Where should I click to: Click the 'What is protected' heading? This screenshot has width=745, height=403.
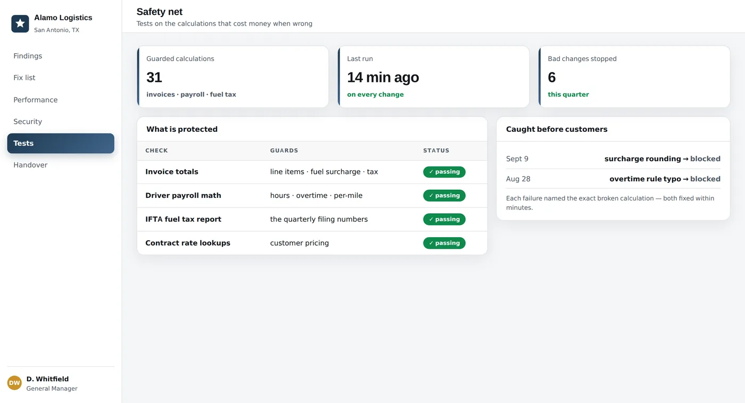pos(182,129)
